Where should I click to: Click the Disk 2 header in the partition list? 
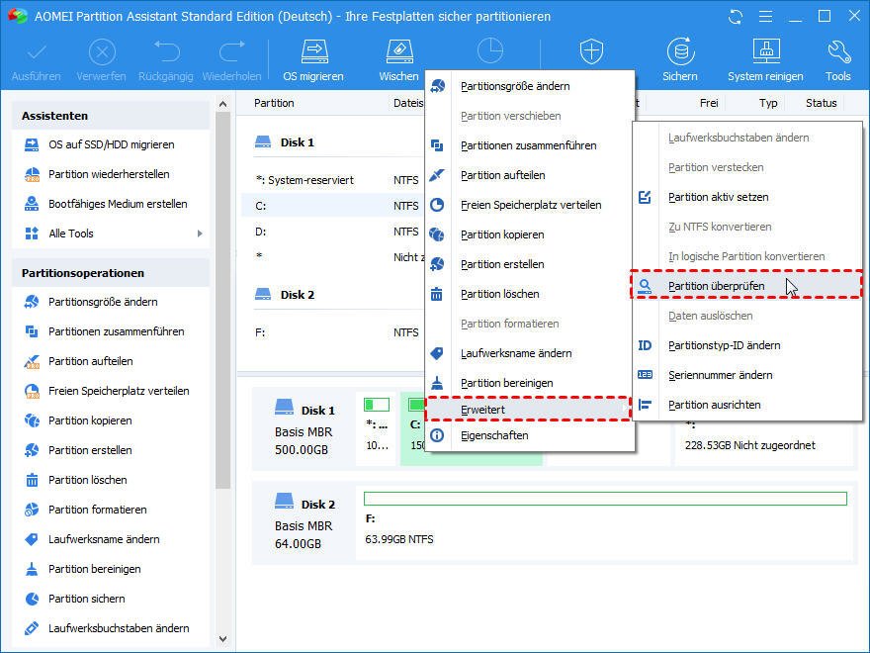(x=285, y=295)
